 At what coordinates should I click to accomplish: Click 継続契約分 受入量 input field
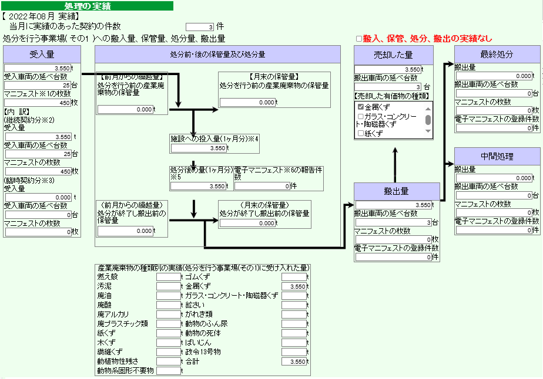(38, 137)
